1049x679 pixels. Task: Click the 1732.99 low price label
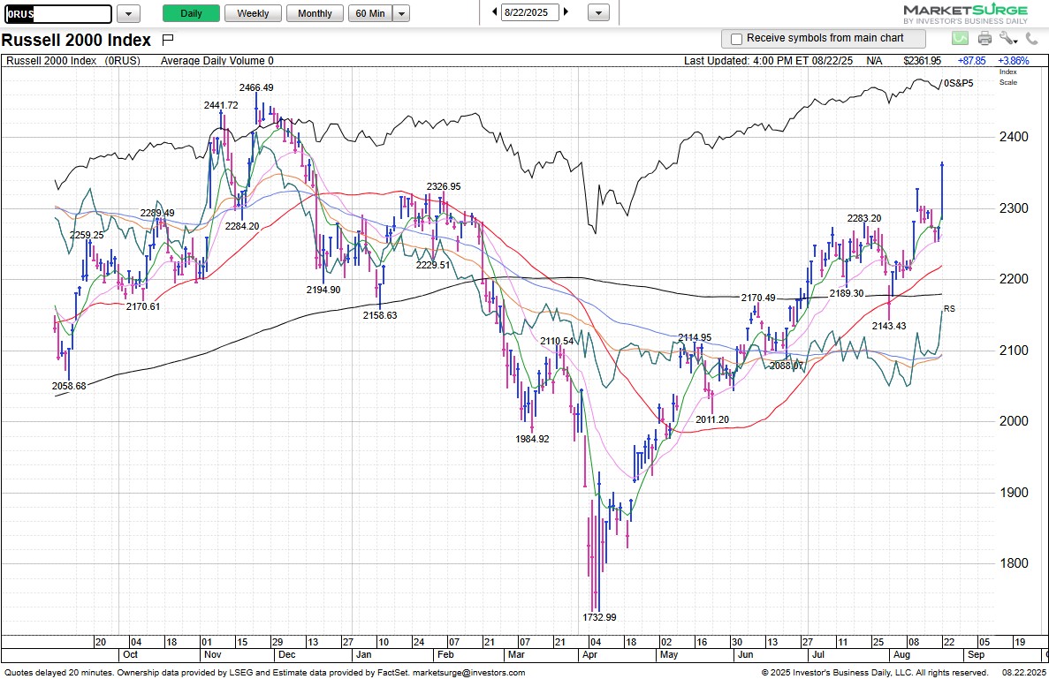pos(599,617)
